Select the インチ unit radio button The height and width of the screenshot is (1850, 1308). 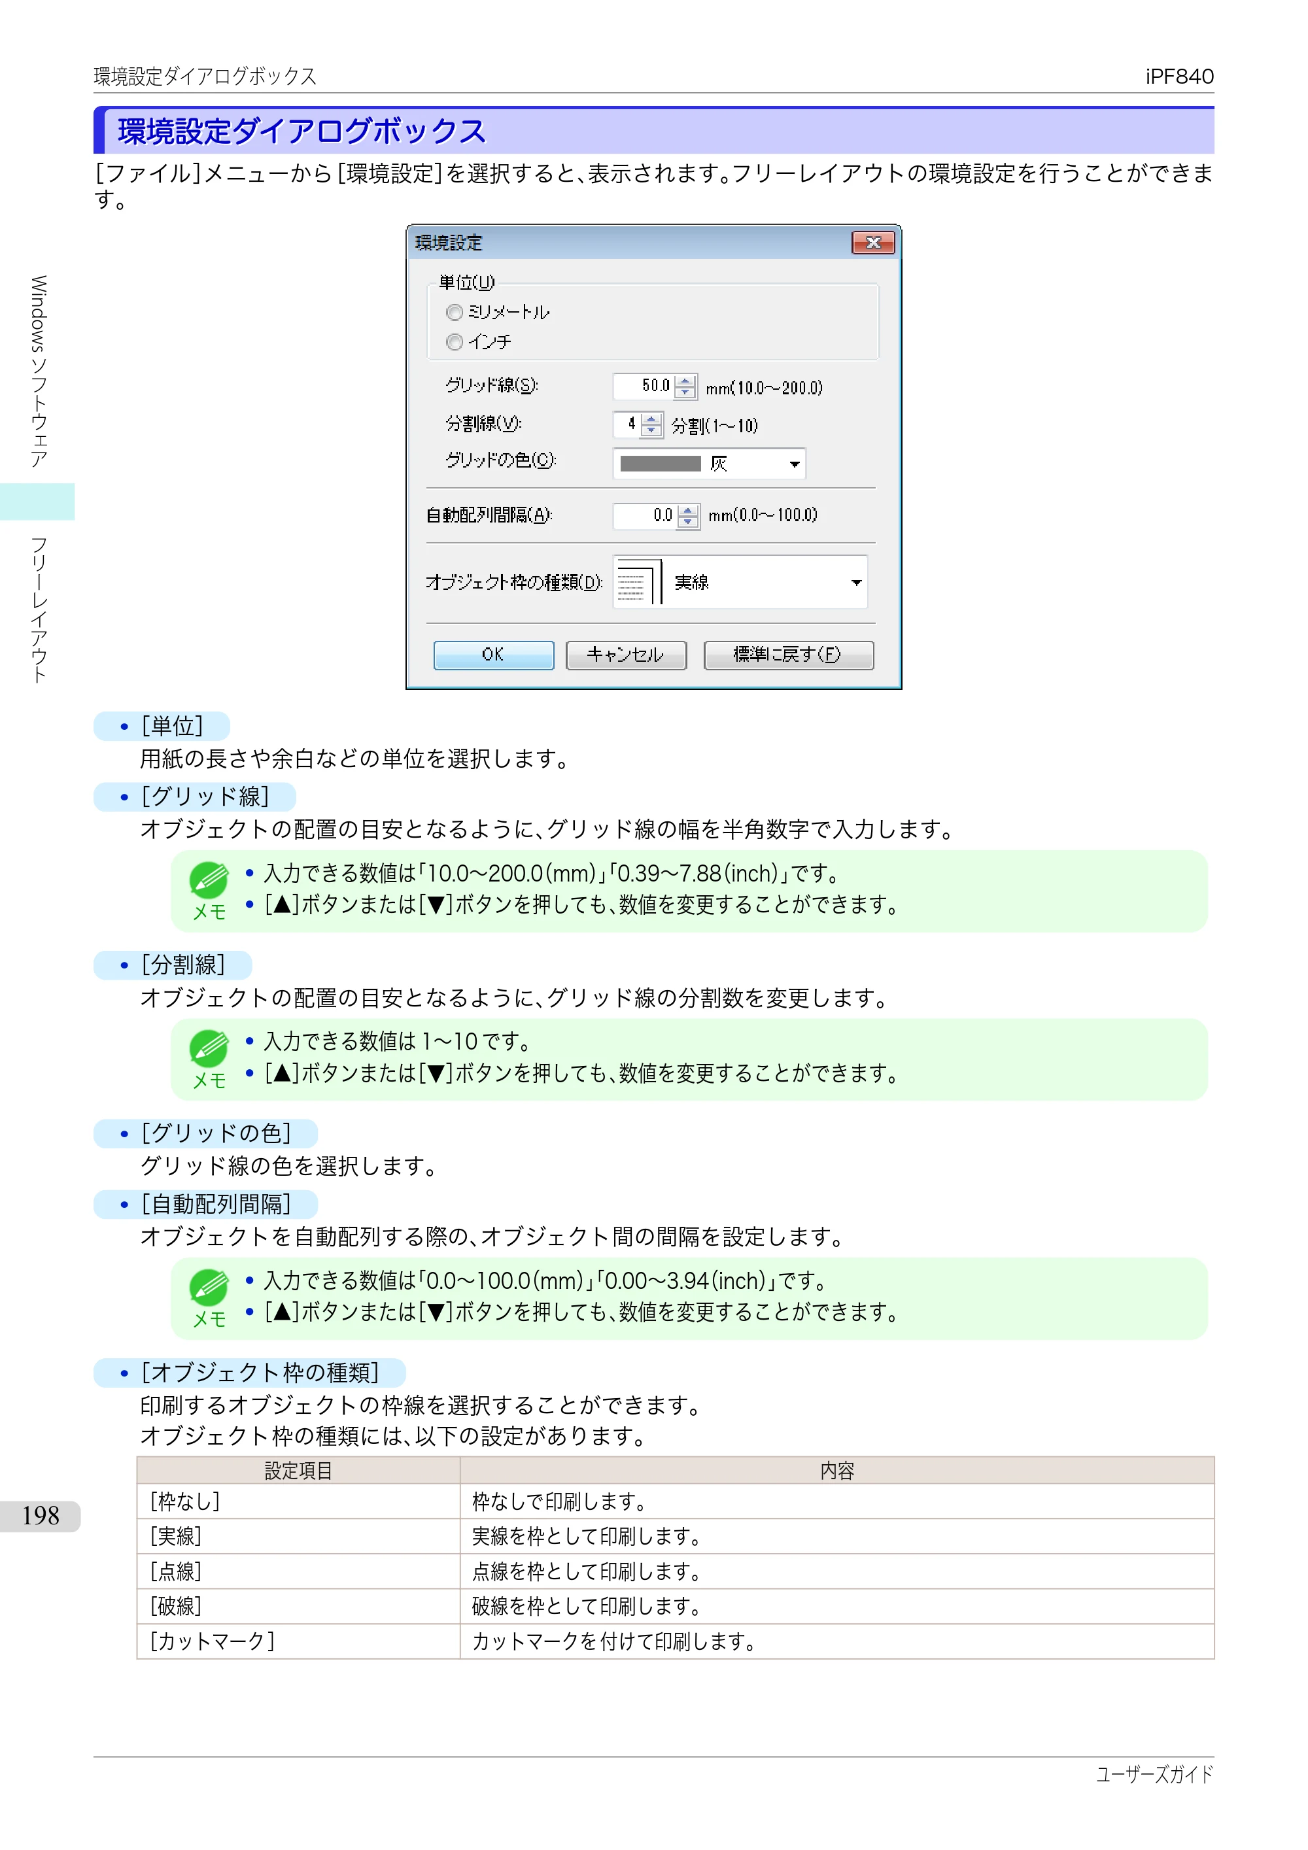(455, 343)
